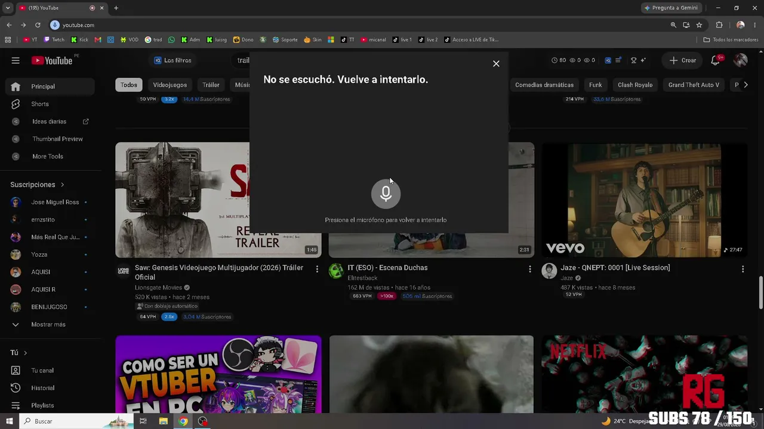This screenshot has height=429, width=764.
Task: Open a new Chrome tab
Action: point(116,8)
